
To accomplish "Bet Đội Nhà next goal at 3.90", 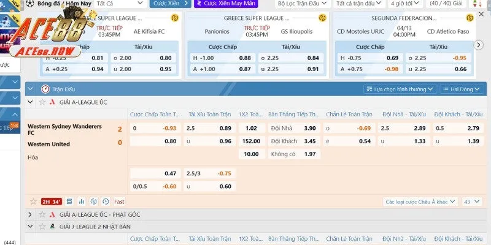I will (310, 128).
